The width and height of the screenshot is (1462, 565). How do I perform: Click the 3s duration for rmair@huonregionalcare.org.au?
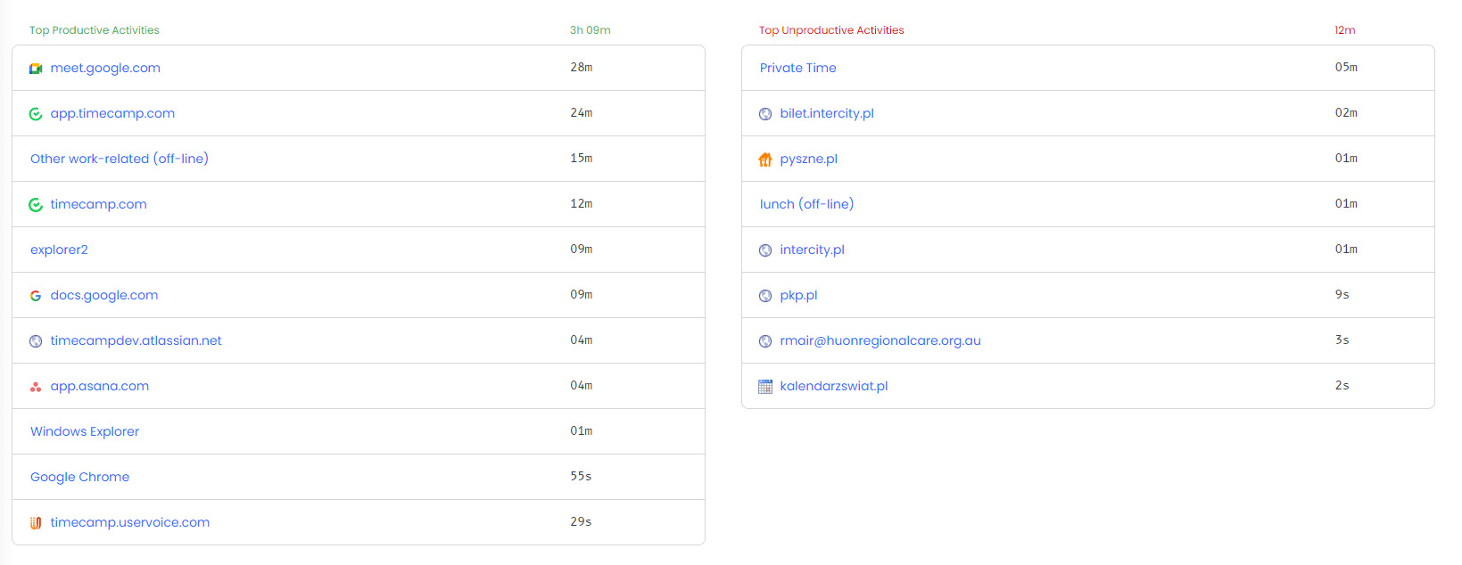(1342, 340)
